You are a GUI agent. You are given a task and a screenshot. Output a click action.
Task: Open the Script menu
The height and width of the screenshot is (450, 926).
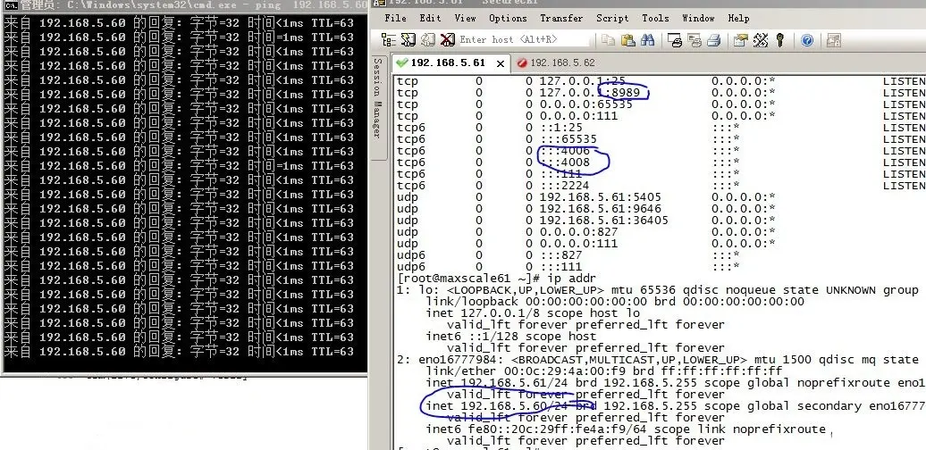612,18
